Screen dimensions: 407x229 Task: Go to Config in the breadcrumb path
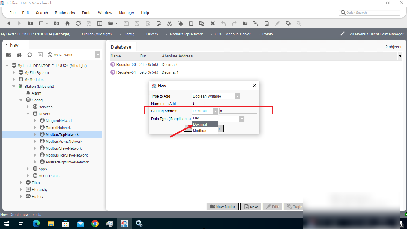129,34
